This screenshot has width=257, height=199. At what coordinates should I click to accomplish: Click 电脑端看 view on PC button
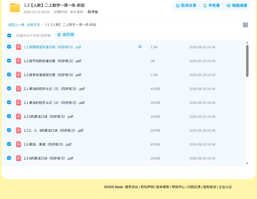pos(237,5)
